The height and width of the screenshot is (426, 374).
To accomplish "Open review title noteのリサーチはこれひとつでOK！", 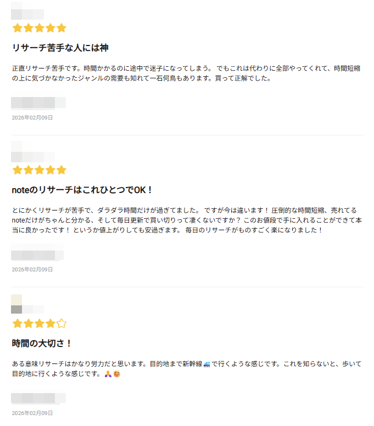I will tap(82, 190).
